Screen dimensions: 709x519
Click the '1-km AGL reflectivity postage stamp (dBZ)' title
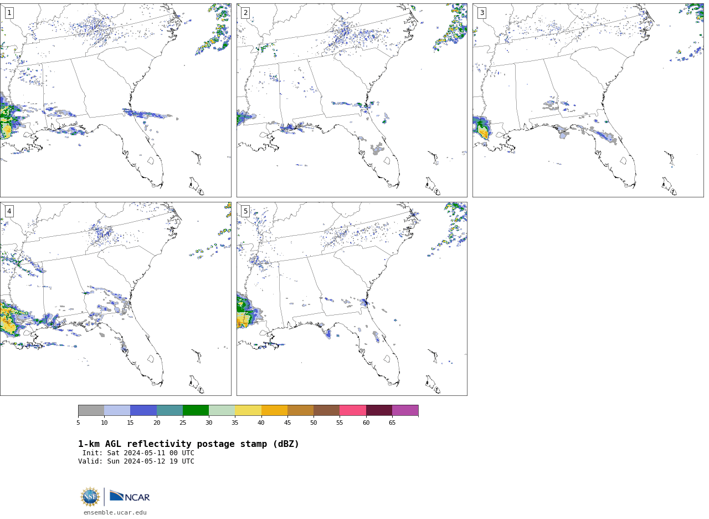(x=188, y=444)
